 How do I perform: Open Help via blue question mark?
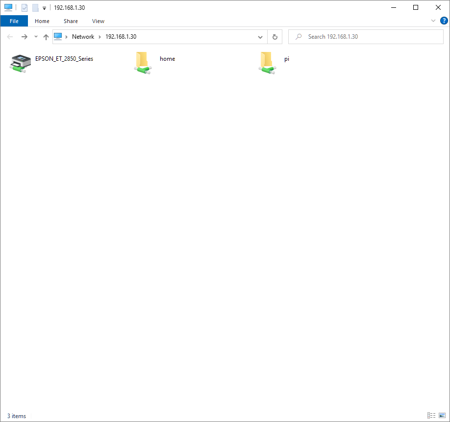tap(444, 21)
